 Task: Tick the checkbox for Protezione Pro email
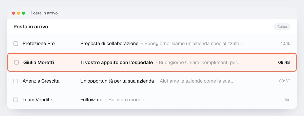(x=16, y=44)
